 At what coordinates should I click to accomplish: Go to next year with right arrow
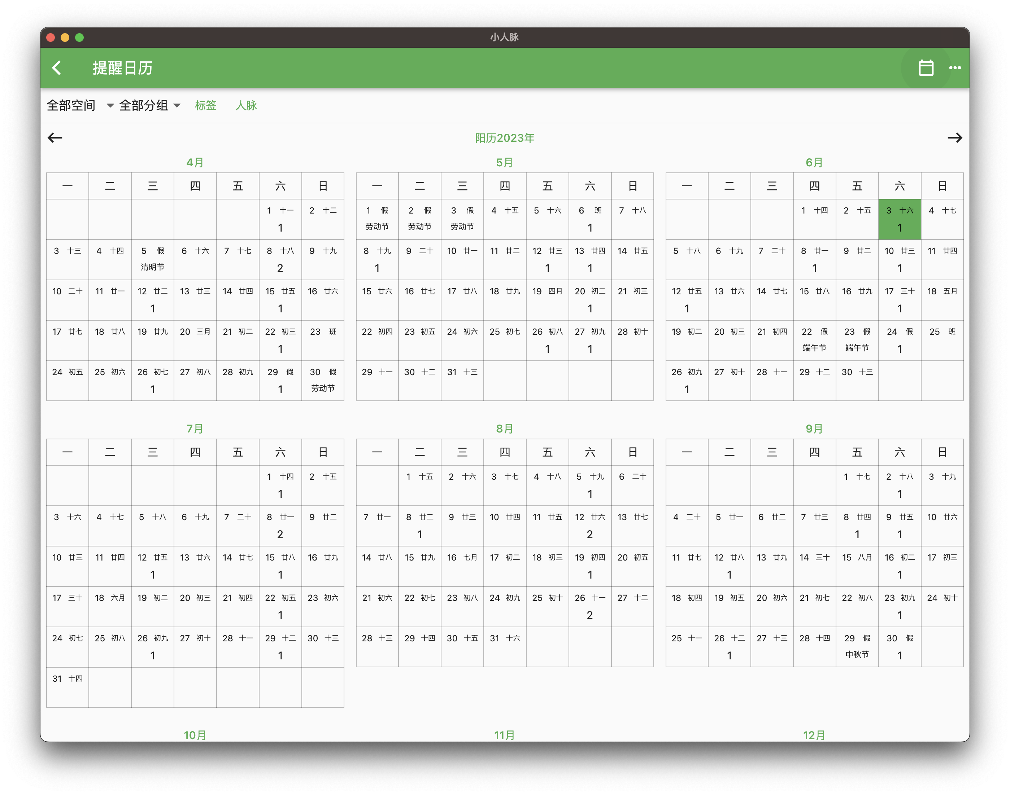954,138
